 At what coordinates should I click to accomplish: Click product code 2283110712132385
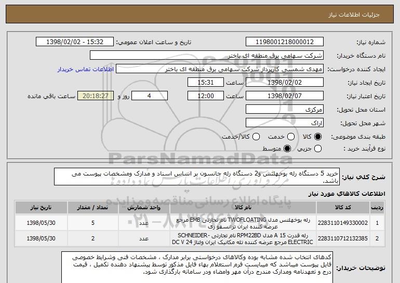point(343,238)
